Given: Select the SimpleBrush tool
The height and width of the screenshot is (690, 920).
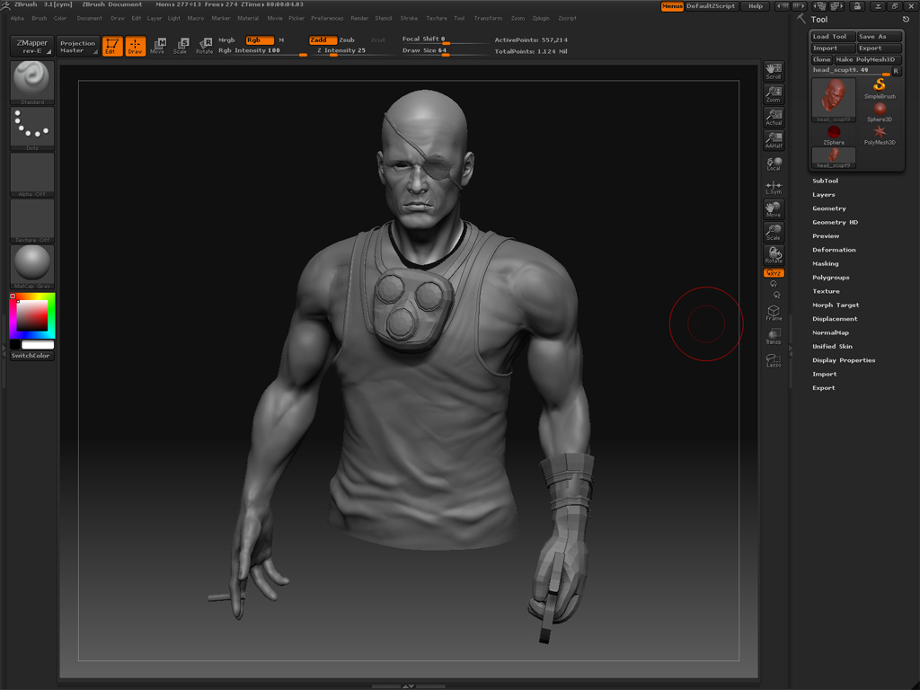Looking at the screenshot, I should [879, 88].
